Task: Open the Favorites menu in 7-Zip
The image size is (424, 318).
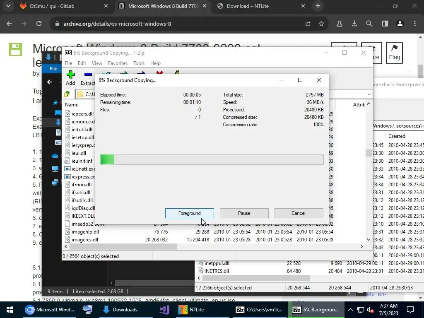Action: (x=118, y=63)
